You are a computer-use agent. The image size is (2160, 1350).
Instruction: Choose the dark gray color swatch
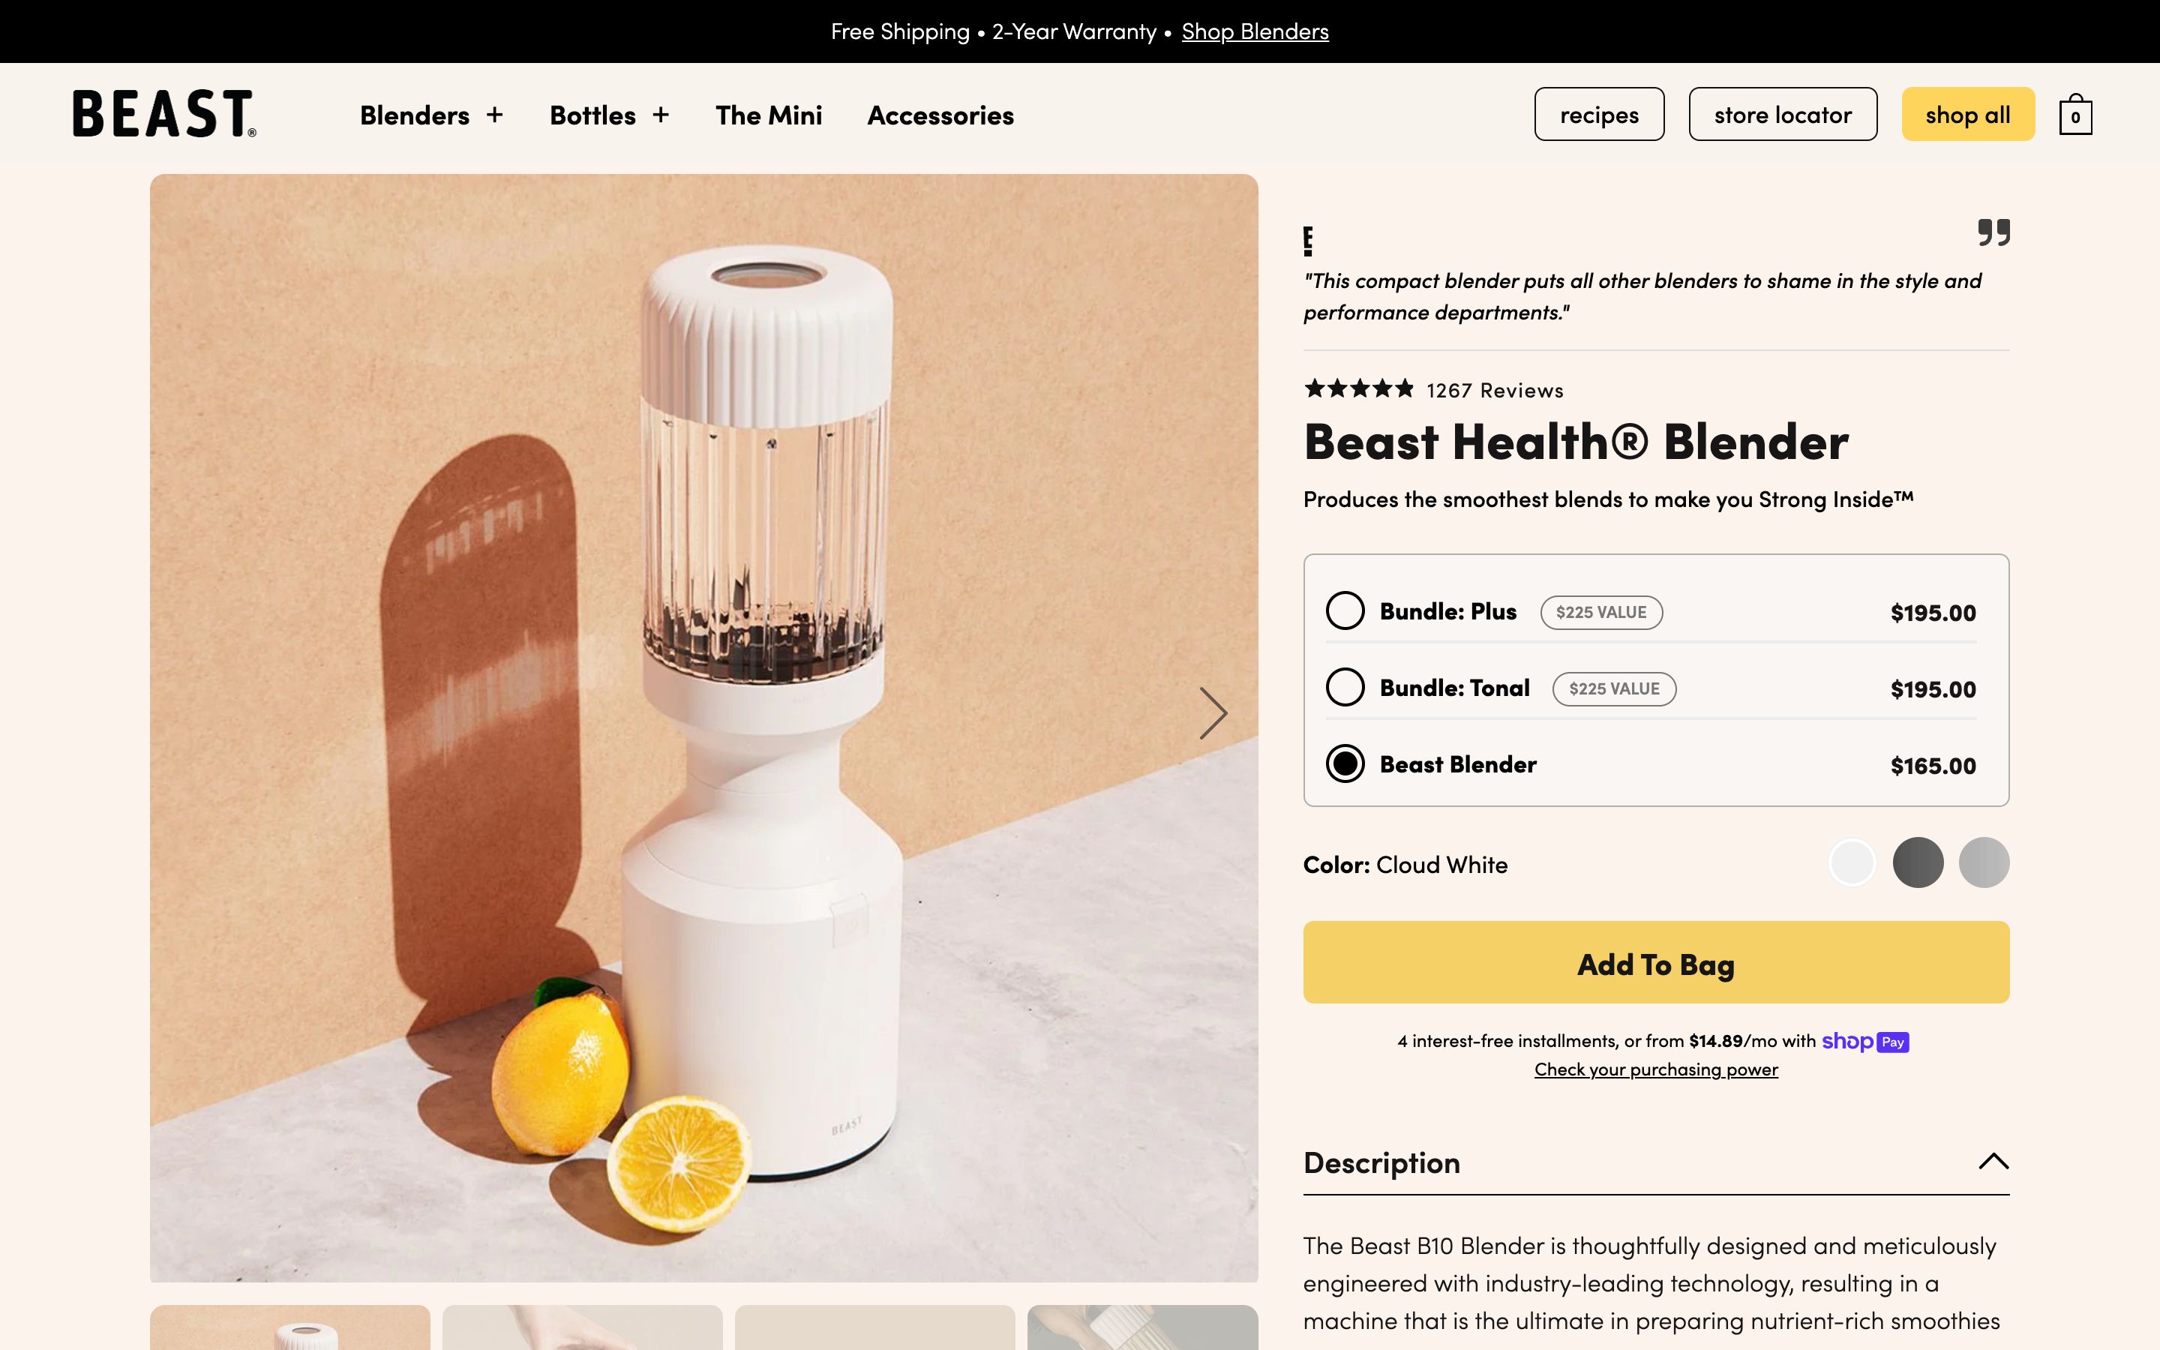tap(1918, 862)
